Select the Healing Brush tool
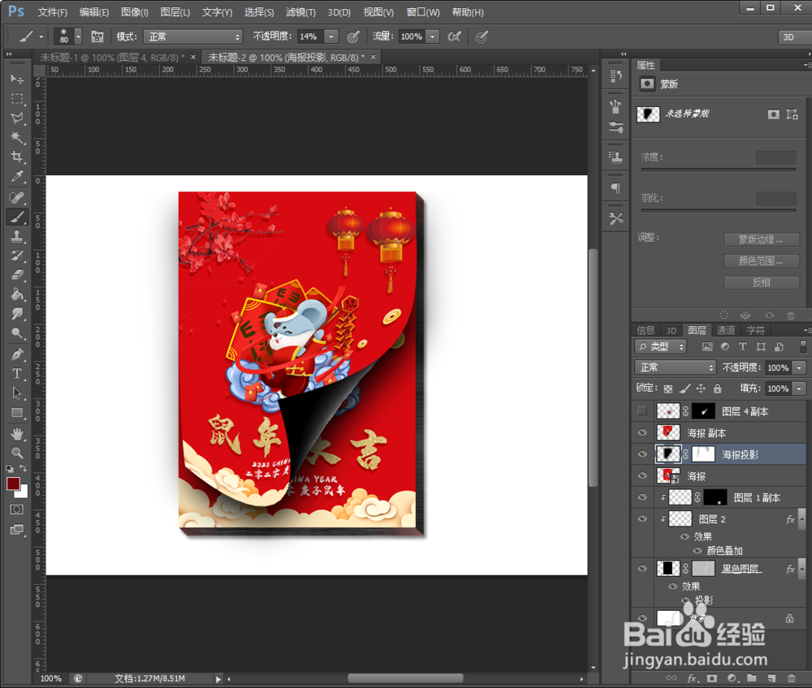Screen dimensions: 812x688 click(17, 198)
